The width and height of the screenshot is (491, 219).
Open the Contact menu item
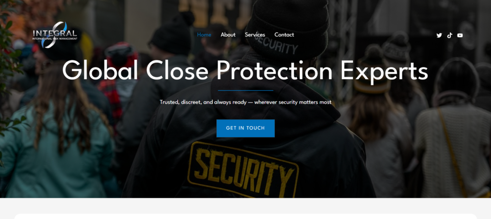pos(284,35)
